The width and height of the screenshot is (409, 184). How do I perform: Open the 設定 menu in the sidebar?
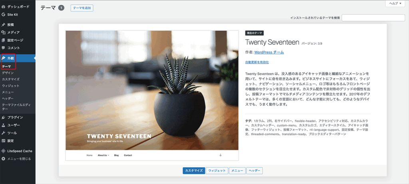pyautogui.click(x=10, y=141)
